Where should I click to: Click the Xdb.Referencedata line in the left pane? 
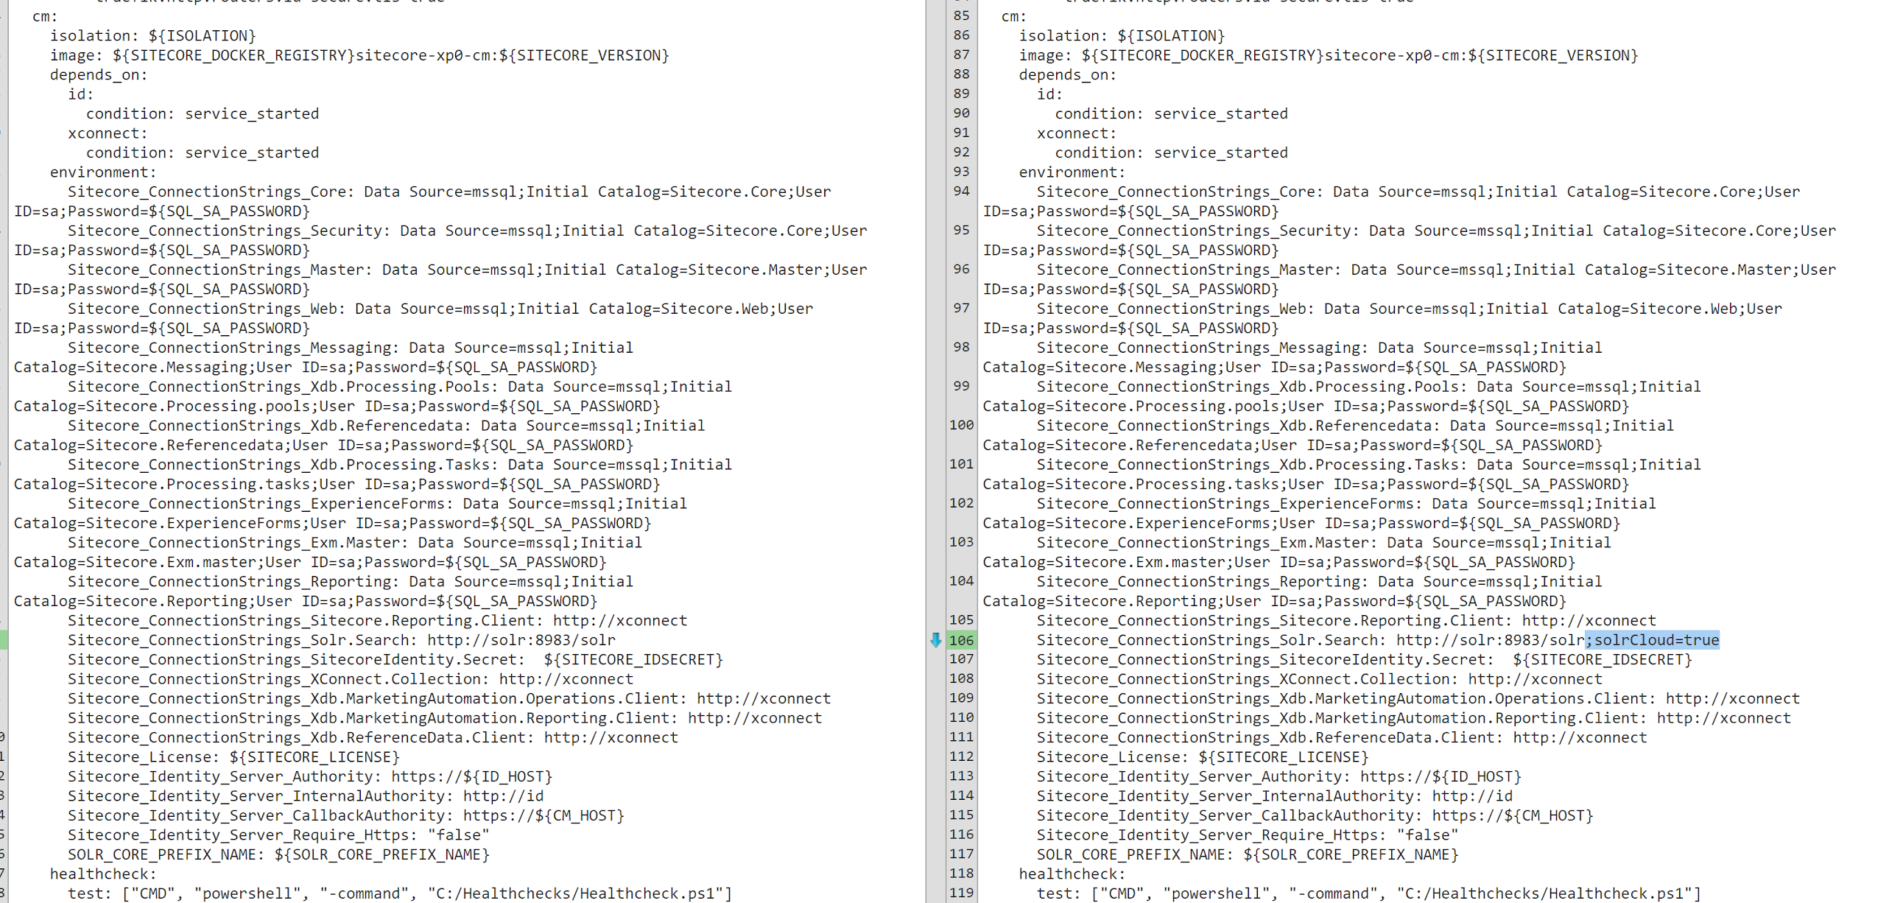[x=359, y=435]
